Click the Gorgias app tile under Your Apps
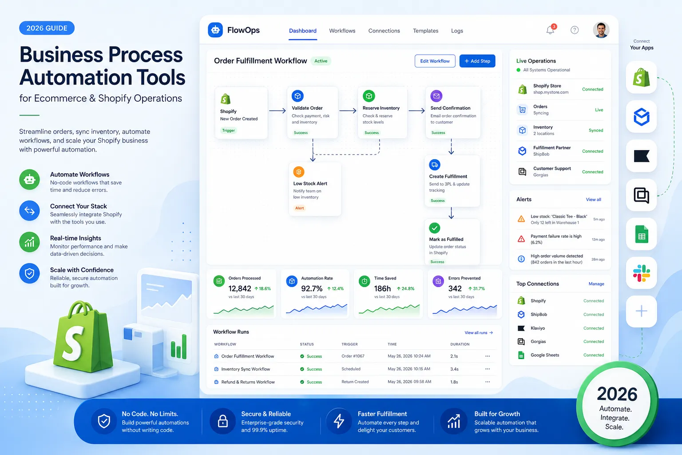682x455 pixels. click(x=641, y=195)
